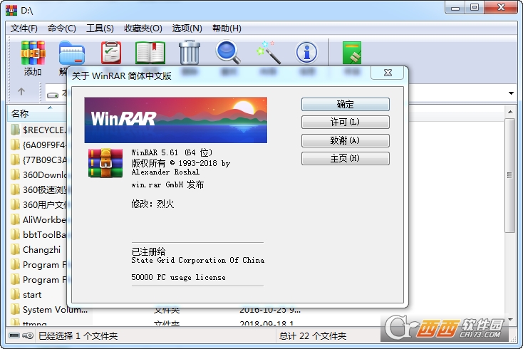The width and height of the screenshot is (523, 349).
Task: Open the View file book icon
Action: click(150, 53)
